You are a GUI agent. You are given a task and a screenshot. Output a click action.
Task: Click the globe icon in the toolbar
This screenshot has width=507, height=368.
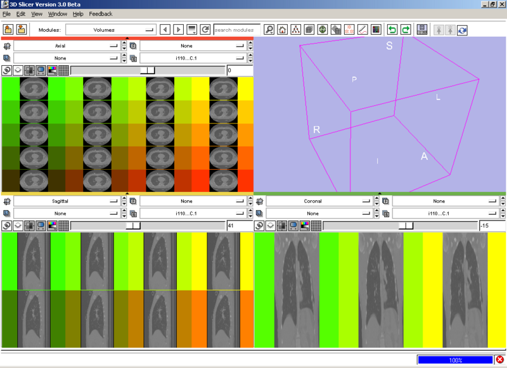(323, 28)
